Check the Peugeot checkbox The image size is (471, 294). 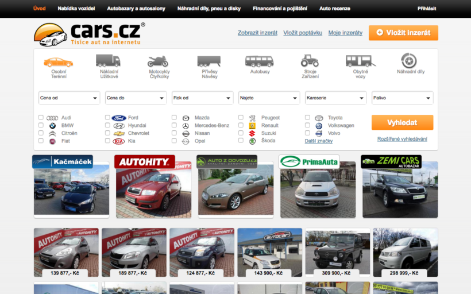241,117
